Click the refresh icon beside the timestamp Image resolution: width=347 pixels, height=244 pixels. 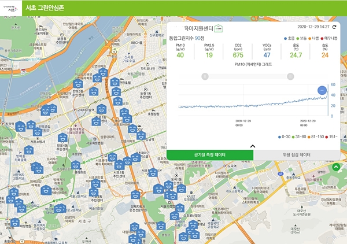[334, 27]
